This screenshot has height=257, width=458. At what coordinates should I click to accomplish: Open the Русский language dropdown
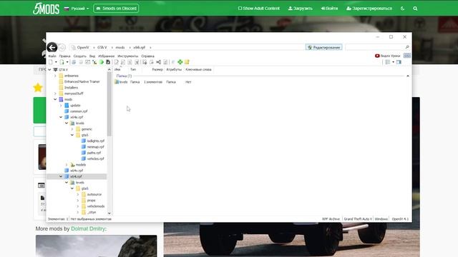(x=77, y=9)
